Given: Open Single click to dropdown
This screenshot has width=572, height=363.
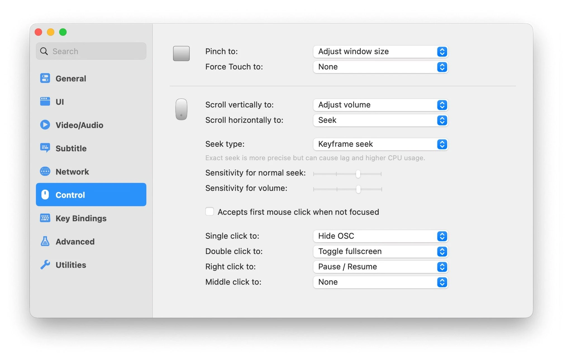Looking at the screenshot, I should [x=381, y=236].
